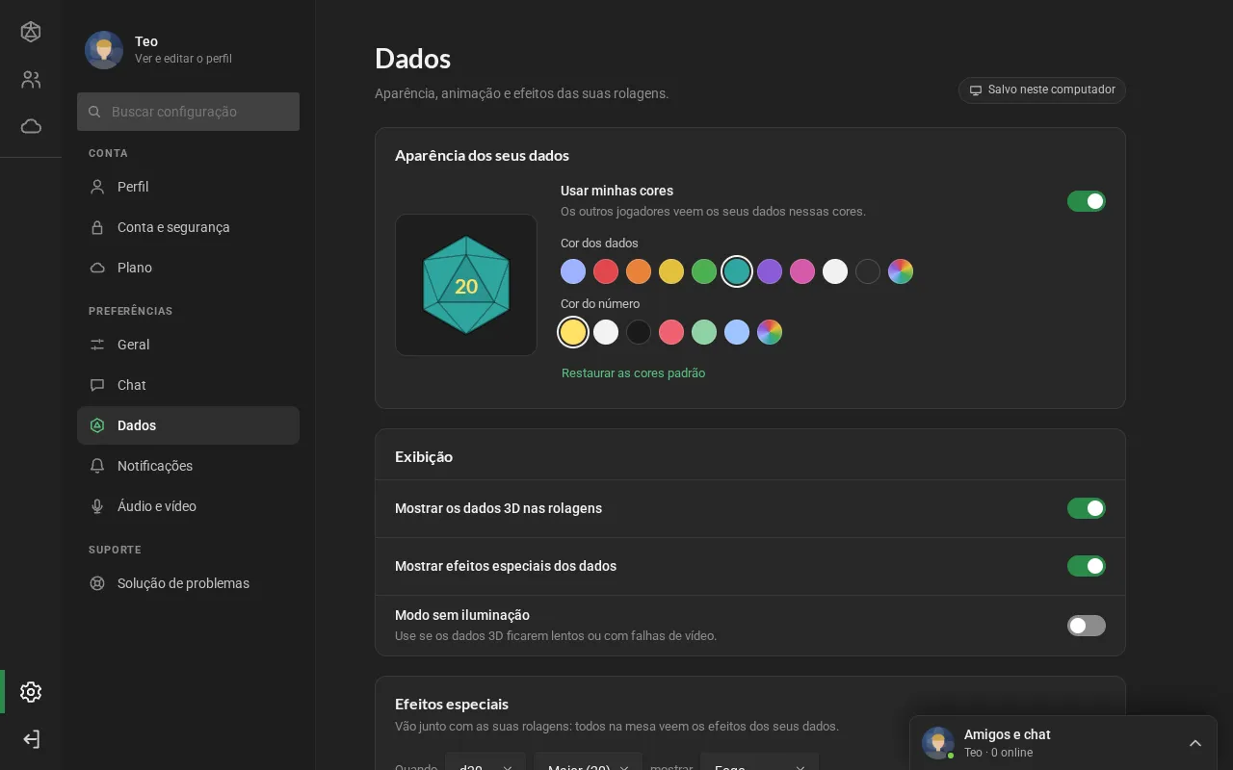1233x770 pixels.
Task: Open Solução de problemas page
Action: pos(188,583)
